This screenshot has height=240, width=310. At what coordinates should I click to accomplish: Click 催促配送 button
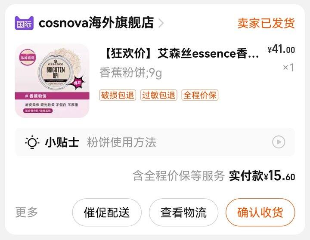[107, 212]
